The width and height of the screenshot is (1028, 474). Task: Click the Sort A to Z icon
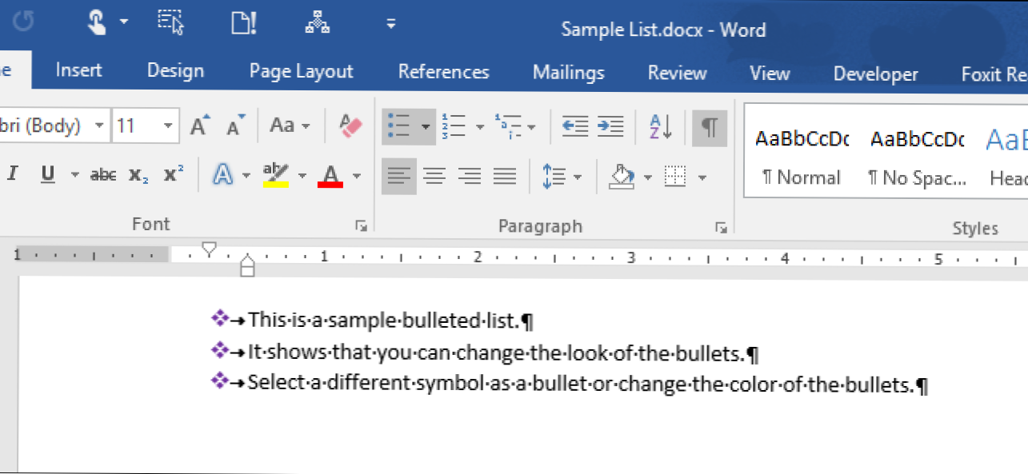660,125
